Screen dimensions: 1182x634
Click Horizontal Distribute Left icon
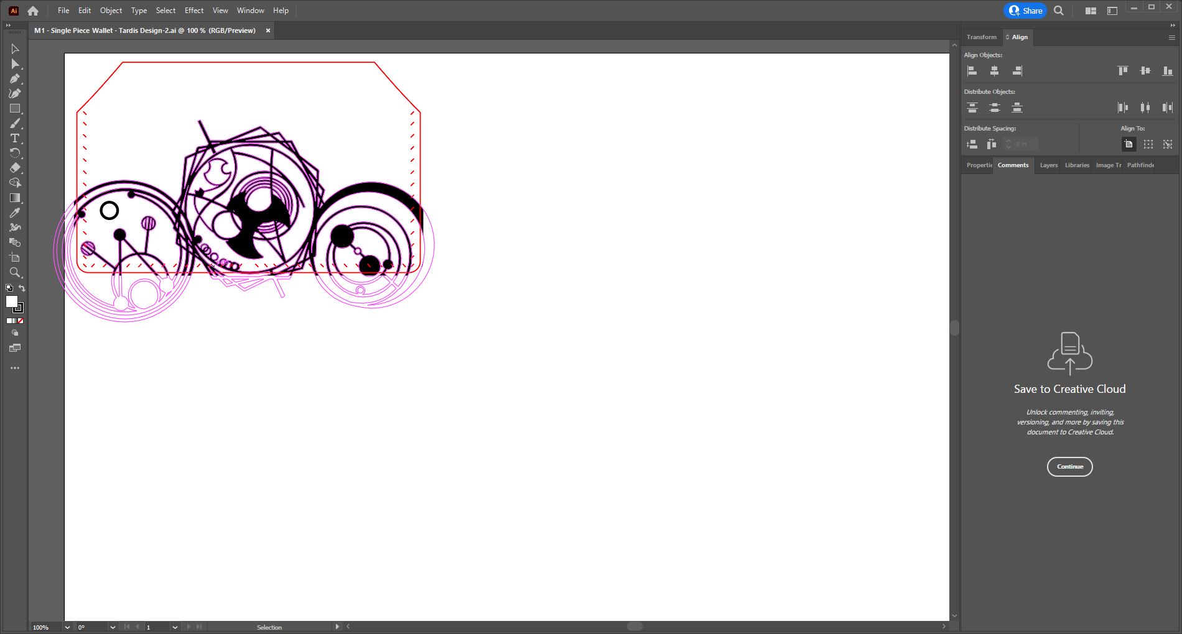[x=1123, y=108]
